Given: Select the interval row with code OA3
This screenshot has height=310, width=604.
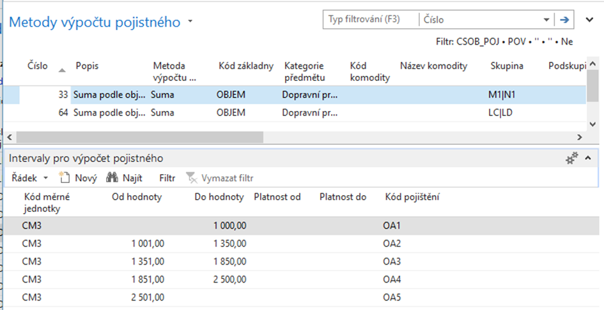Looking at the screenshot, I should point(256,262).
